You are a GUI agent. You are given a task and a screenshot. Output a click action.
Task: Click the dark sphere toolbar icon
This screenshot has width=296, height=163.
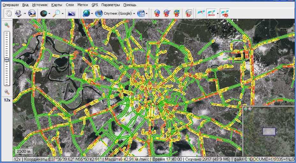click(43, 13)
